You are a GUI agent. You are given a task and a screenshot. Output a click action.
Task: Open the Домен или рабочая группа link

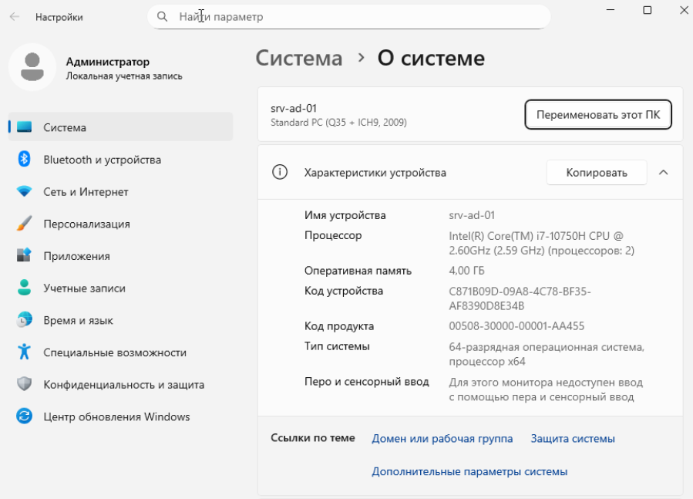(442, 438)
